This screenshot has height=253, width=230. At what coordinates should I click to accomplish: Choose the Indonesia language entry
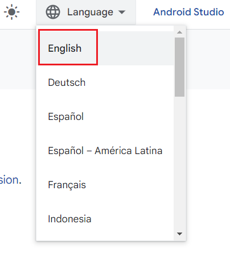pos(69,219)
